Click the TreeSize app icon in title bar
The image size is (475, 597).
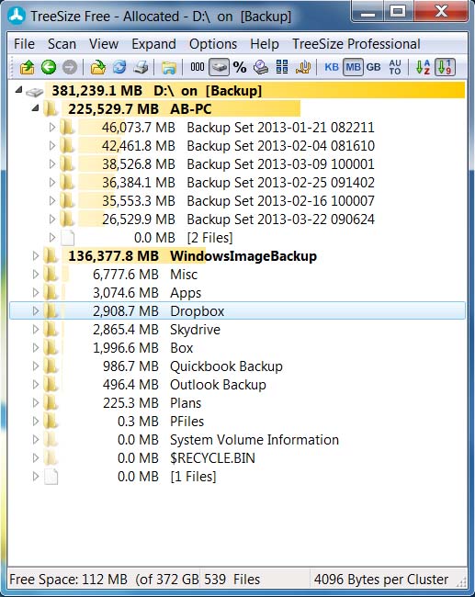point(17,16)
